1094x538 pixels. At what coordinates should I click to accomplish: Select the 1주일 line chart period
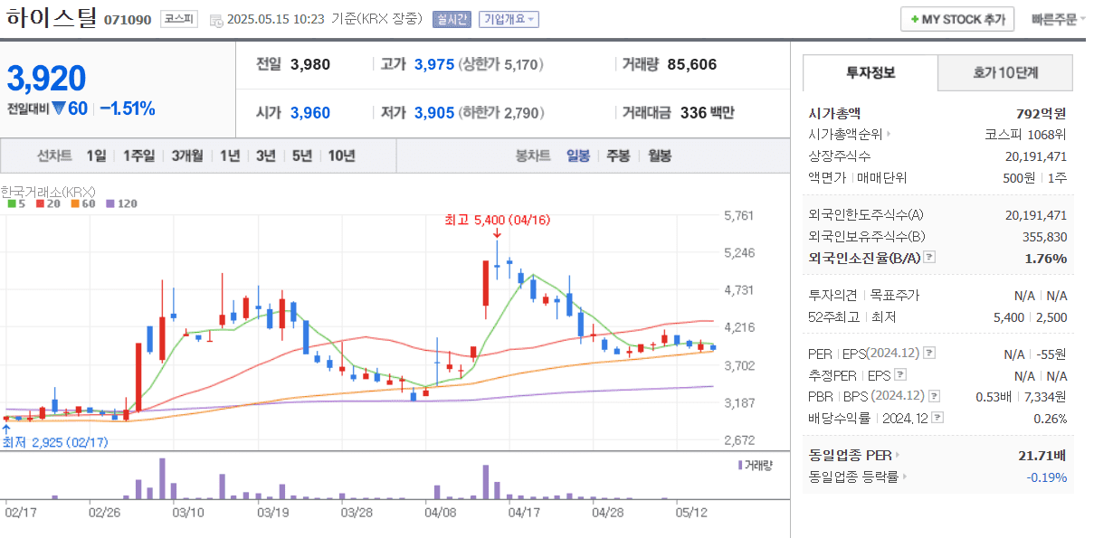139,156
